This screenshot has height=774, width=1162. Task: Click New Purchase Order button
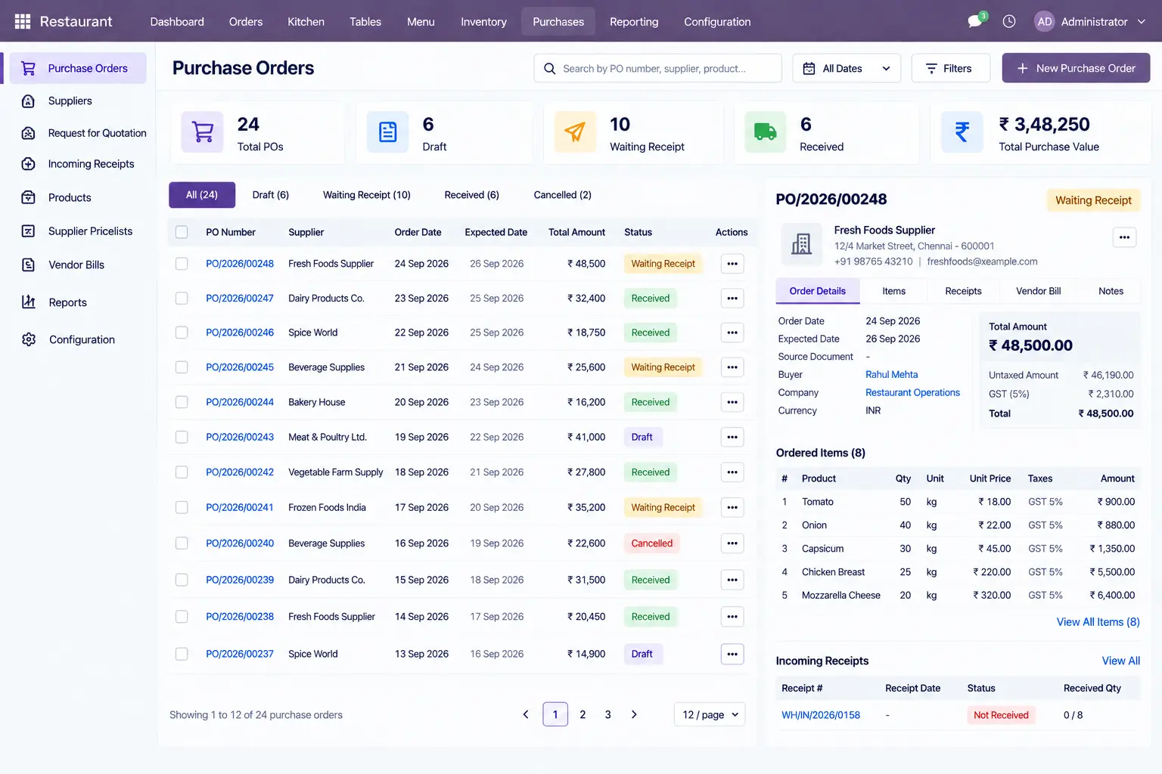tap(1076, 68)
